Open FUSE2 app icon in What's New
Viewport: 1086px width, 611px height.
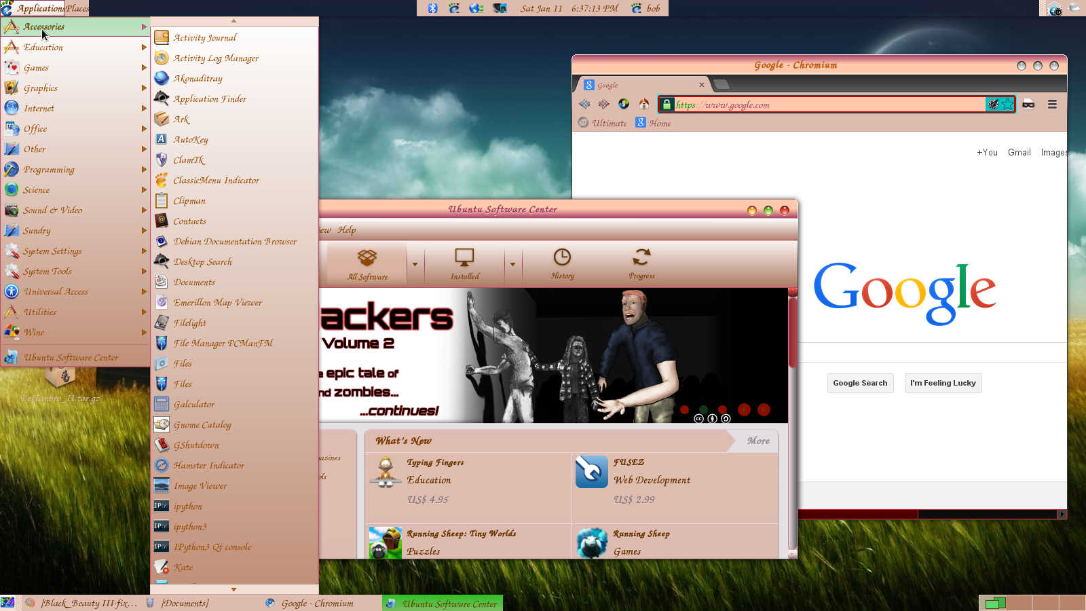pyautogui.click(x=592, y=472)
